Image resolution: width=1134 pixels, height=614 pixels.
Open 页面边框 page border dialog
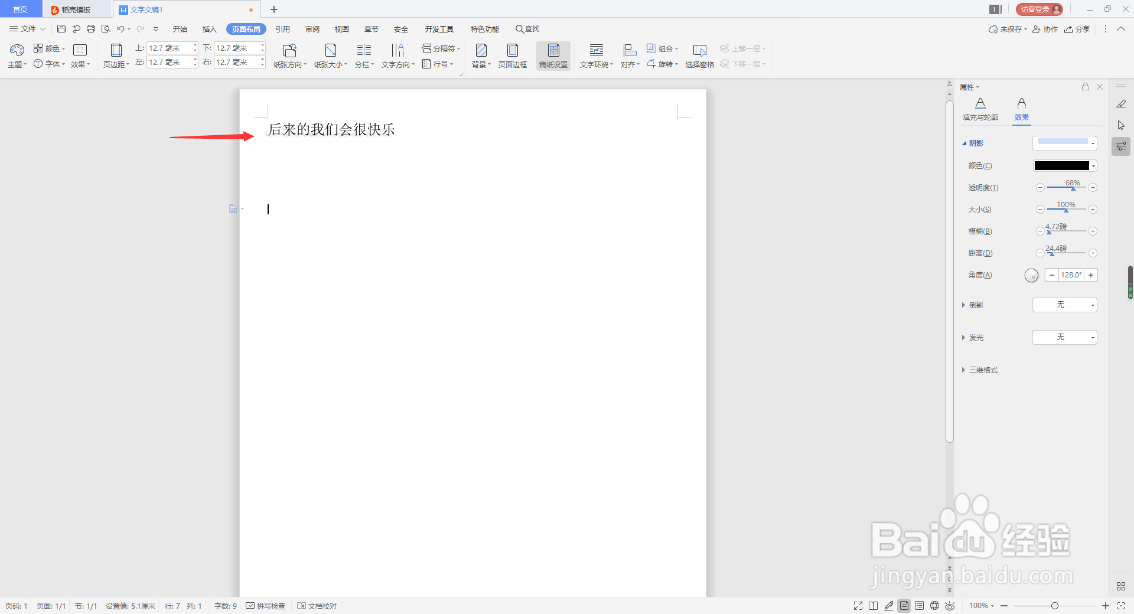(x=513, y=56)
